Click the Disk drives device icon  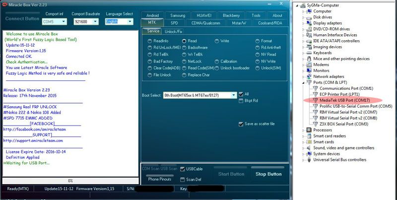point(309,17)
